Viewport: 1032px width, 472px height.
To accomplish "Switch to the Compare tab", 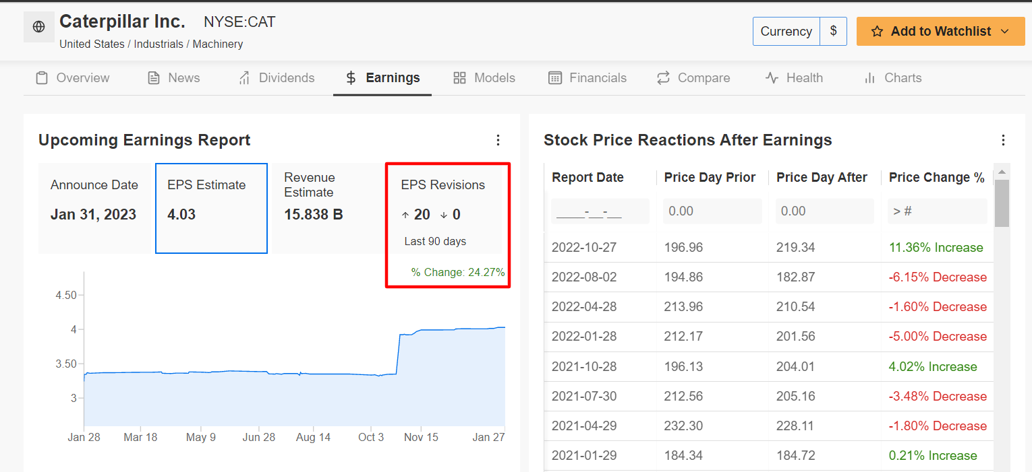I will tap(693, 78).
